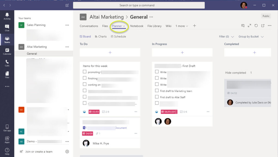Open manage teams gear icon

[x=67, y=152]
